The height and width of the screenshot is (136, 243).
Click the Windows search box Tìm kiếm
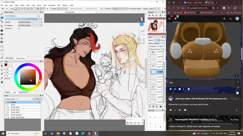click(25, 134)
